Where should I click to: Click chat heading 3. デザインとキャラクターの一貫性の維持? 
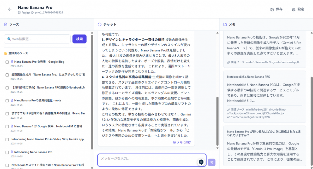(x=133, y=40)
